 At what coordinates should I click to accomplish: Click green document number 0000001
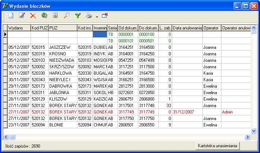point(126,34)
